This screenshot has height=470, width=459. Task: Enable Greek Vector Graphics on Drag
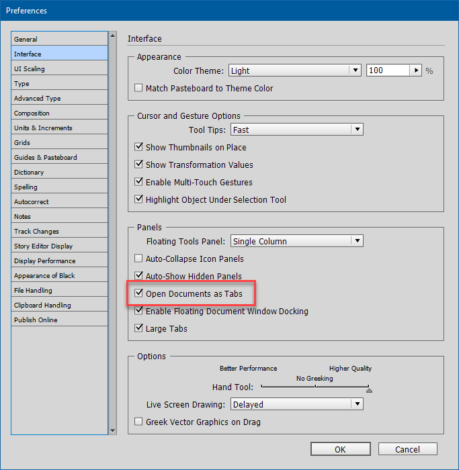pos(139,422)
